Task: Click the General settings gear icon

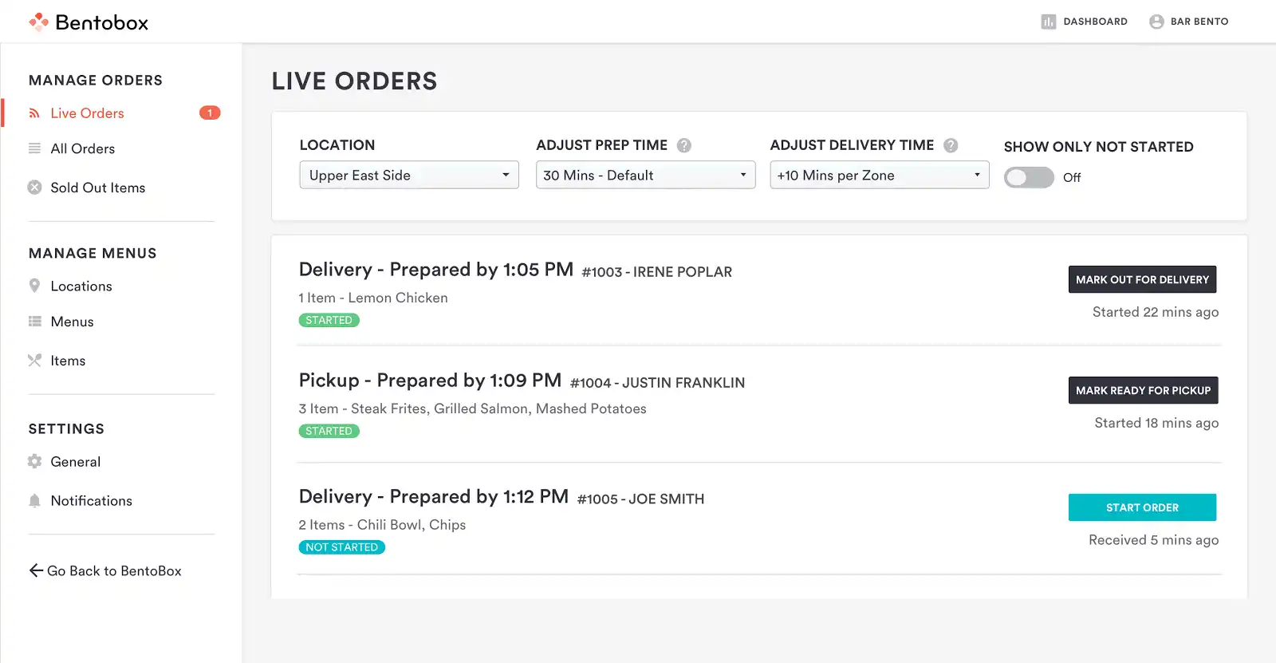Action: pos(35,461)
